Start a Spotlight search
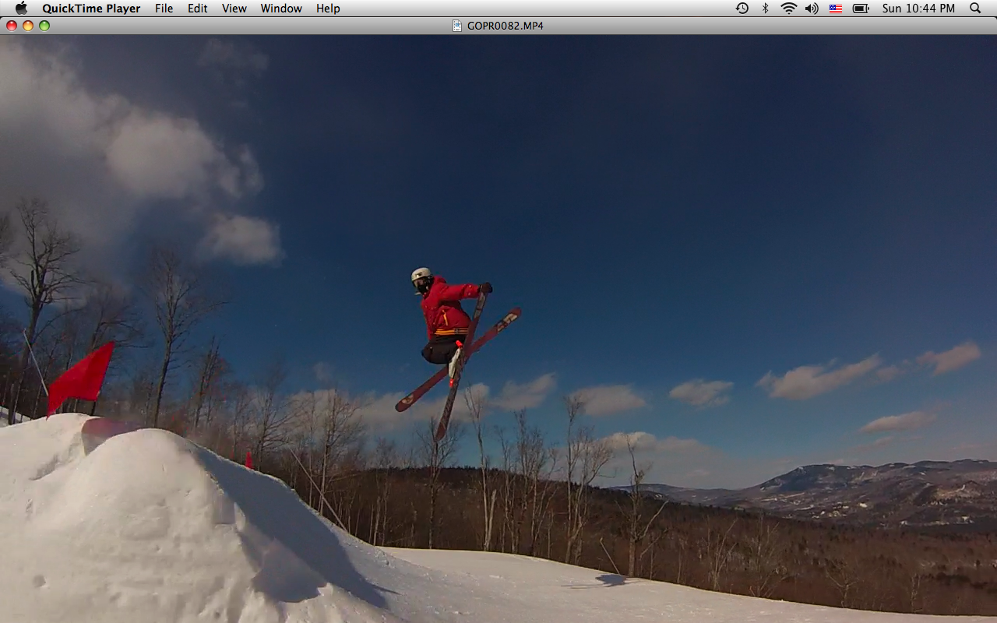Viewport: 997px width, 623px height. point(974,9)
